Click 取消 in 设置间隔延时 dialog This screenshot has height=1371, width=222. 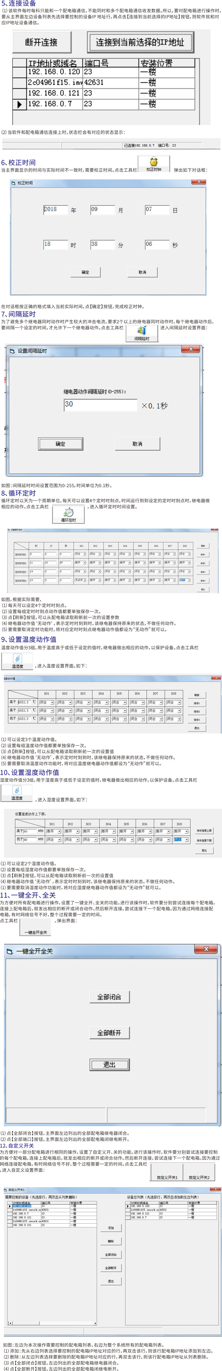pos(137,443)
